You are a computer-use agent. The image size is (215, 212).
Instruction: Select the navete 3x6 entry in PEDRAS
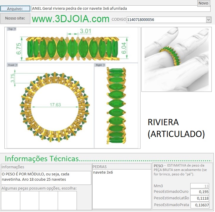click(103, 172)
